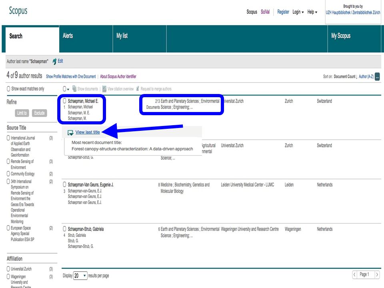Open About Scopus Author Identifier link
Image resolution: width=384 pixels, height=288 pixels.
(x=118, y=76)
